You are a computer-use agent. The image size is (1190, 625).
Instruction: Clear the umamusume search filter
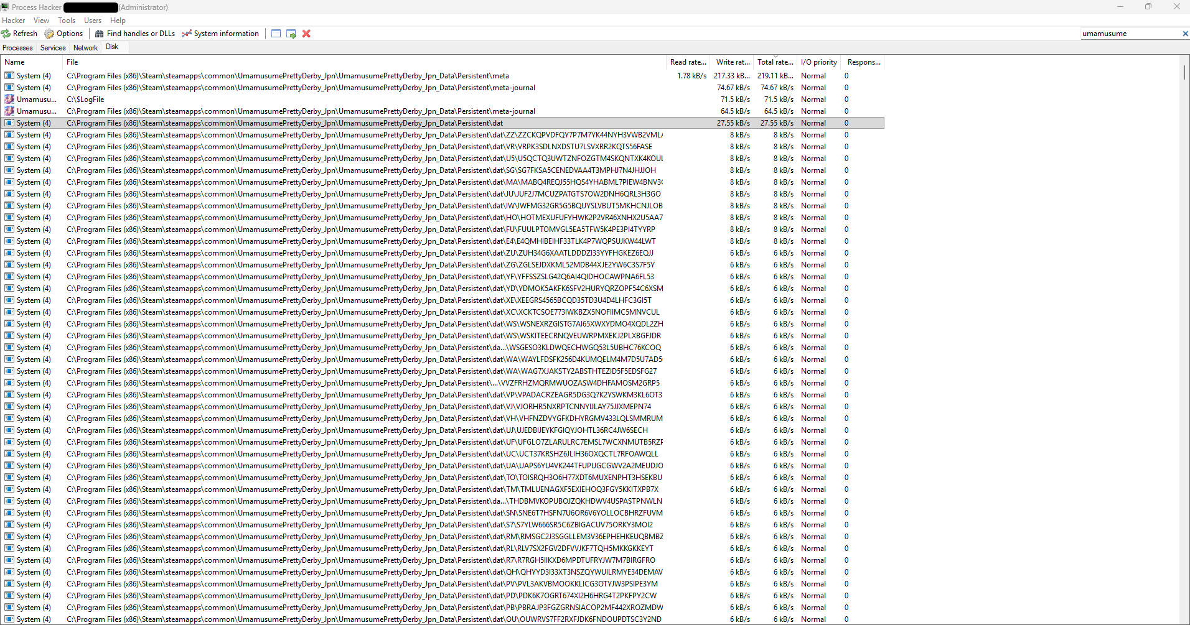coord(1185,34)
